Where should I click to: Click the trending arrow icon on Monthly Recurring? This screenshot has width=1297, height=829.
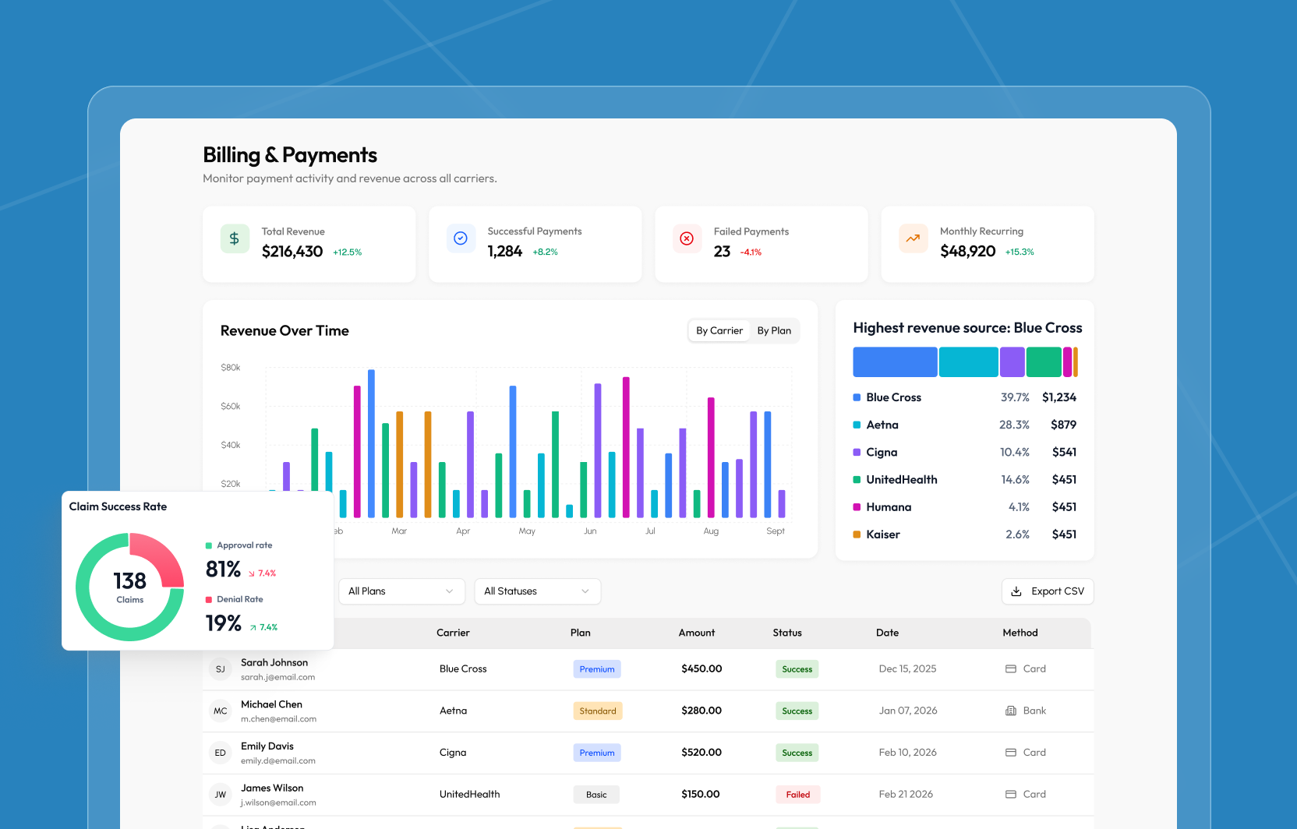(x=913, y=238)
